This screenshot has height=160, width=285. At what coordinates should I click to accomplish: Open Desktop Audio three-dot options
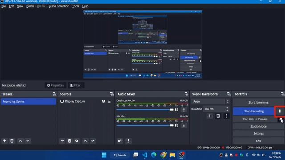(x=184, y=110)
